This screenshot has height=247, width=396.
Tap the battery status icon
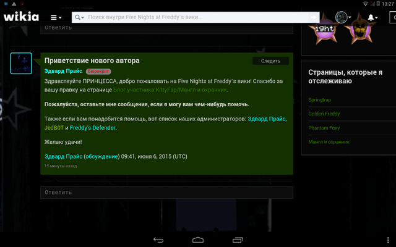tap(378, 4)
